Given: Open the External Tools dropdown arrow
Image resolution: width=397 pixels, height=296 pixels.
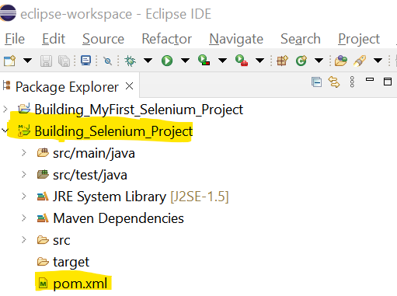Looking at the screenshot, I should (x=259, y=61).
